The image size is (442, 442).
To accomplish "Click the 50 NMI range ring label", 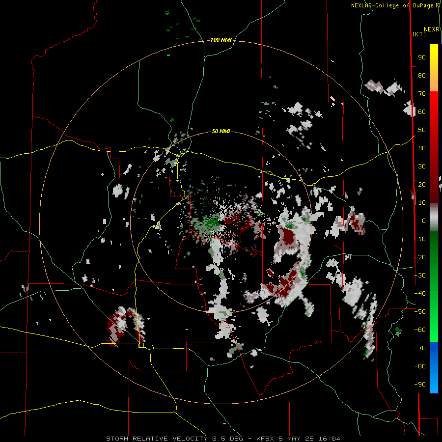I will (x=221, y=131).
